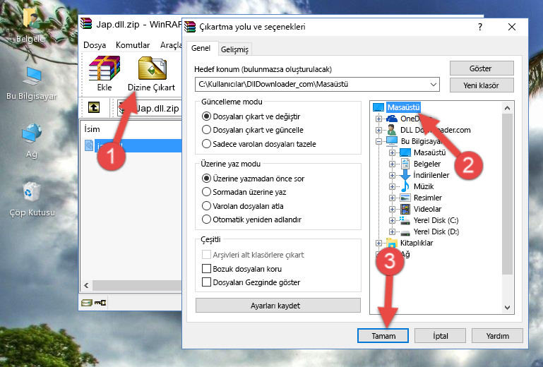Click the drive icon in WinRAR status bar
Viewport: 543px width, 367px height.
click(x=87, y=303)
